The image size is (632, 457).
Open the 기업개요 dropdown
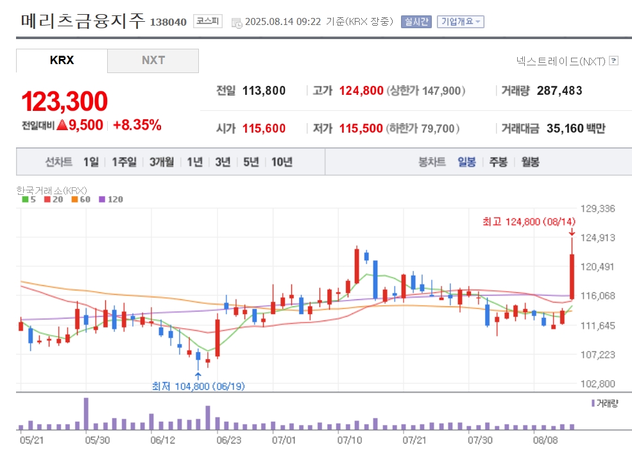pyautogui.click(x=461, y=22)
